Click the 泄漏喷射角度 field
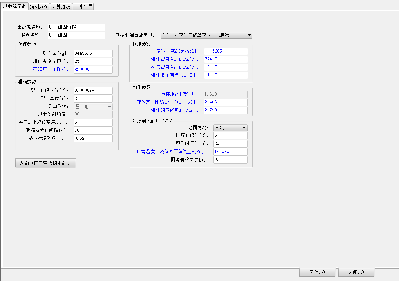The image size is (399, 281). pos(93,114)
